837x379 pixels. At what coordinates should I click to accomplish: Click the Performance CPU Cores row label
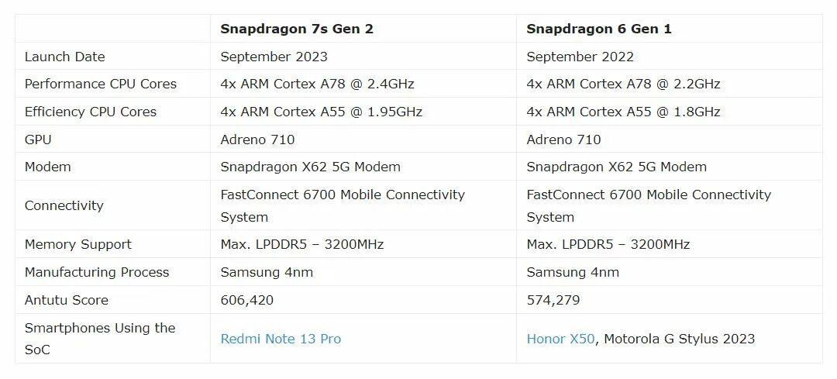[100, 84]
